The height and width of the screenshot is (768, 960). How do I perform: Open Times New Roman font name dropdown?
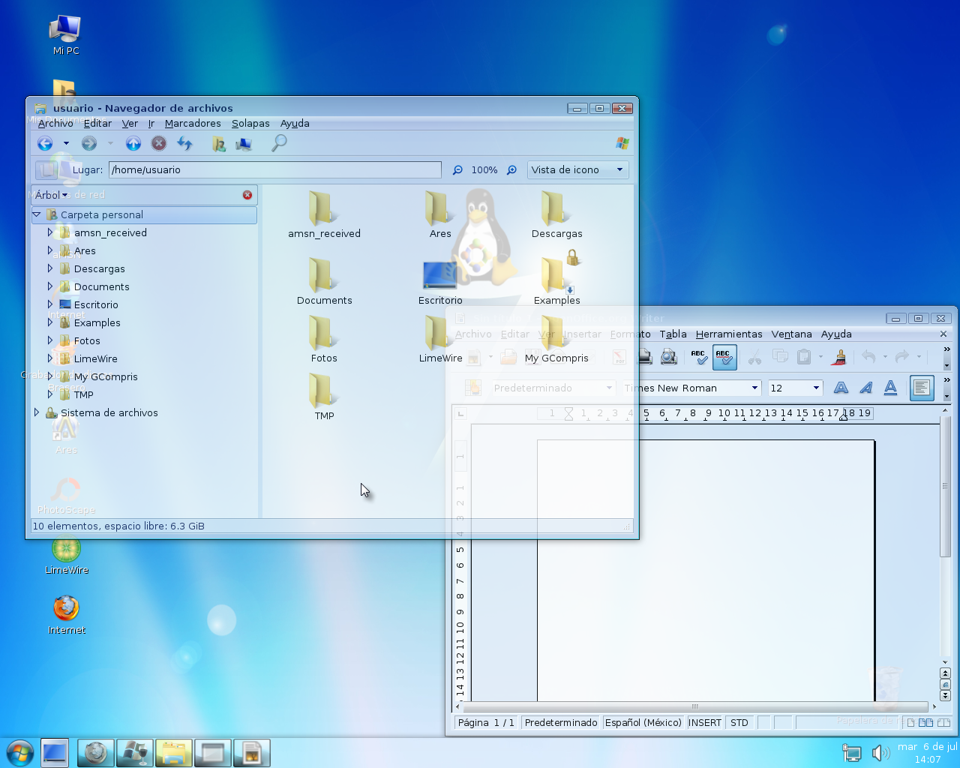coord(754,388)
